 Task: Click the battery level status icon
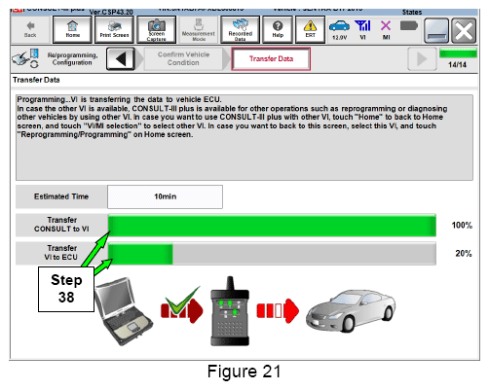[x=409, y=26]
